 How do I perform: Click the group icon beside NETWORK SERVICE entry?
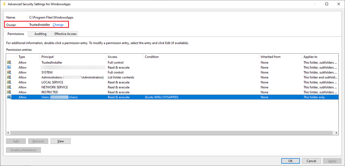(9, 87)
